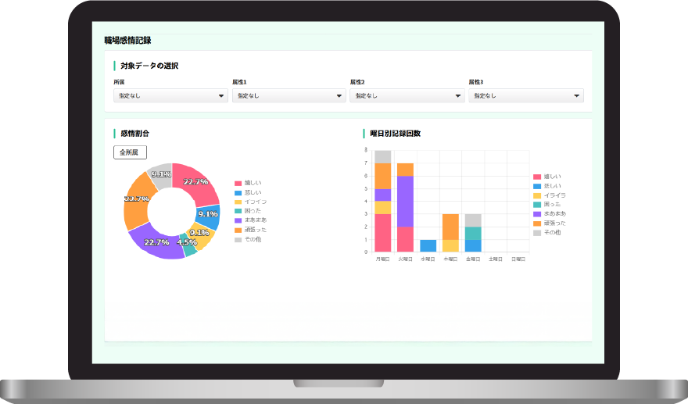Expand the 属性3 dropdown
688x404 pixels.
[526, 95]
